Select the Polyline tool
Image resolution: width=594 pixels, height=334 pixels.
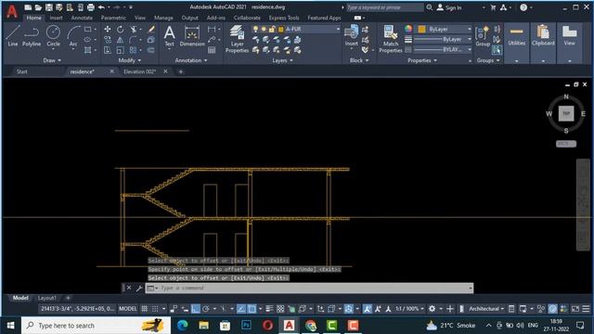(x=32, y=36)
